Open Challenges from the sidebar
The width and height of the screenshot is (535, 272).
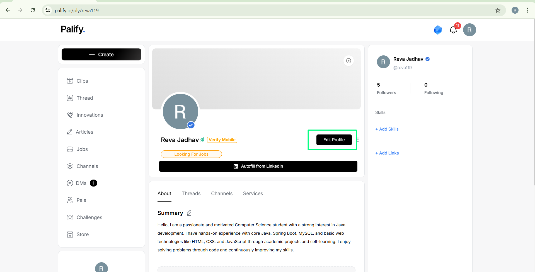pos(84,217)
